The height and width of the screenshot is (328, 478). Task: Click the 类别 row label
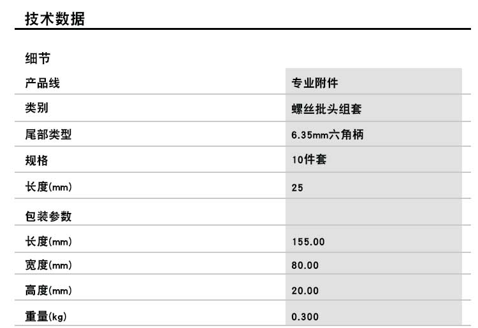coord(37,109)
